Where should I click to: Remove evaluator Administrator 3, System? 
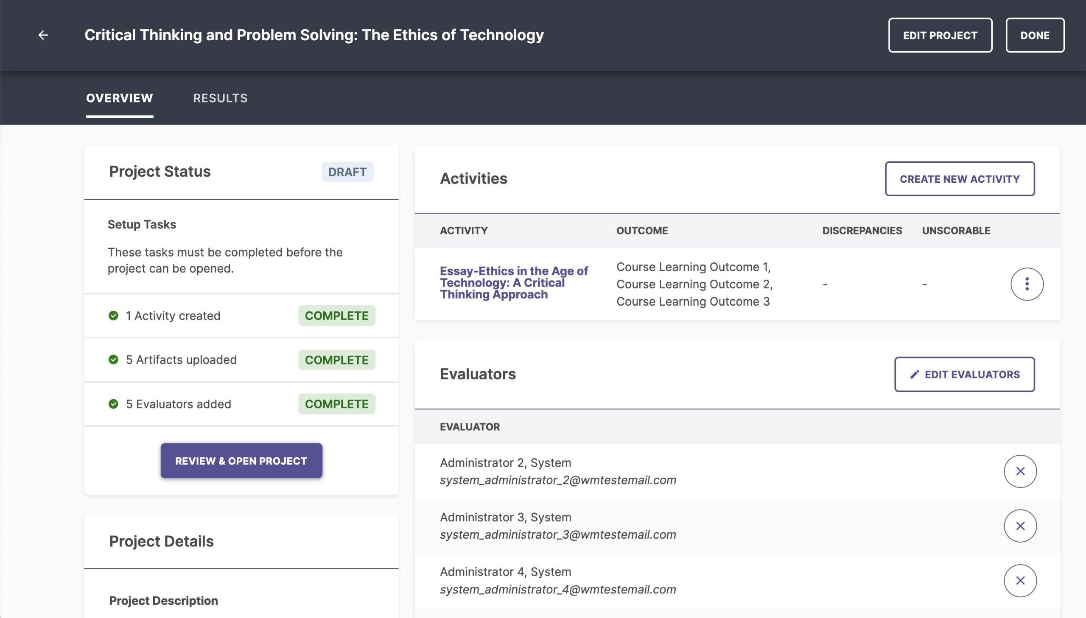(x=1020, y=526)
